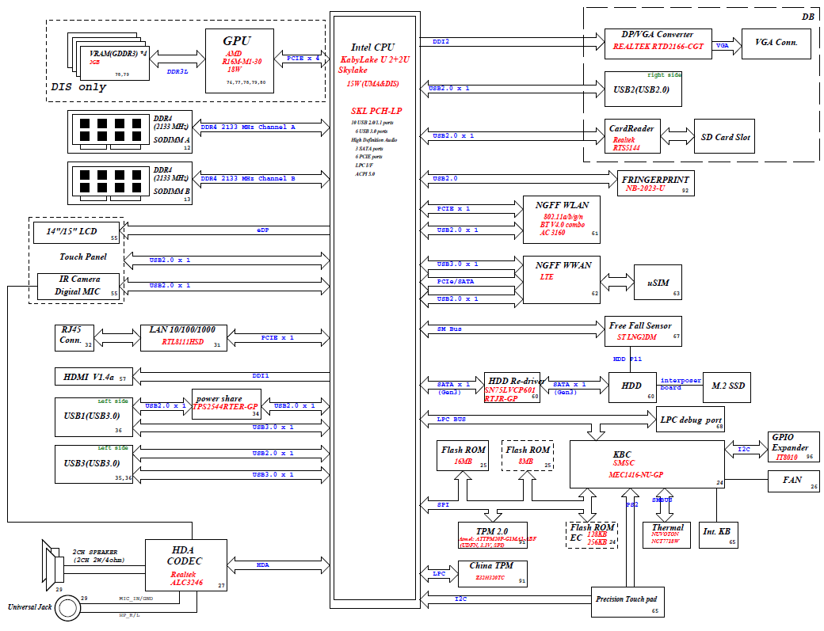Screen dimensions: 824x631
Task: Select the PCIe/SATA bus label
Action: 456,282
